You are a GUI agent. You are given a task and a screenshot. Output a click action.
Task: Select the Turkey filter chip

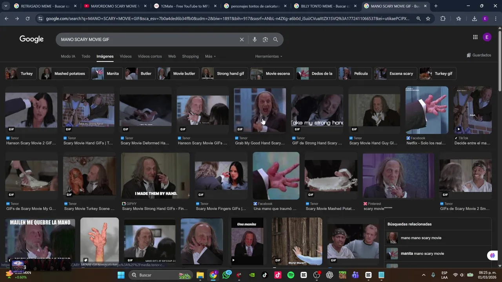click(x=21, y=74)
